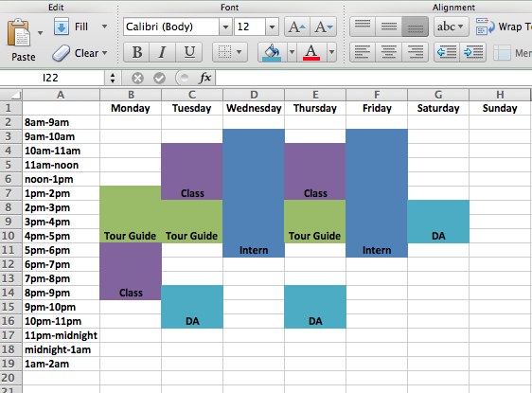Open the font name dropdown arrow
Viewport: 532px width, 393px height.
pyautogui.click(x=225, y=27)
